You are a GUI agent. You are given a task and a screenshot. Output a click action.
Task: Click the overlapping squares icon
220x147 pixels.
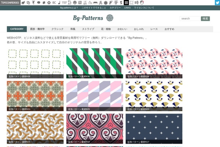coord(28,3)
